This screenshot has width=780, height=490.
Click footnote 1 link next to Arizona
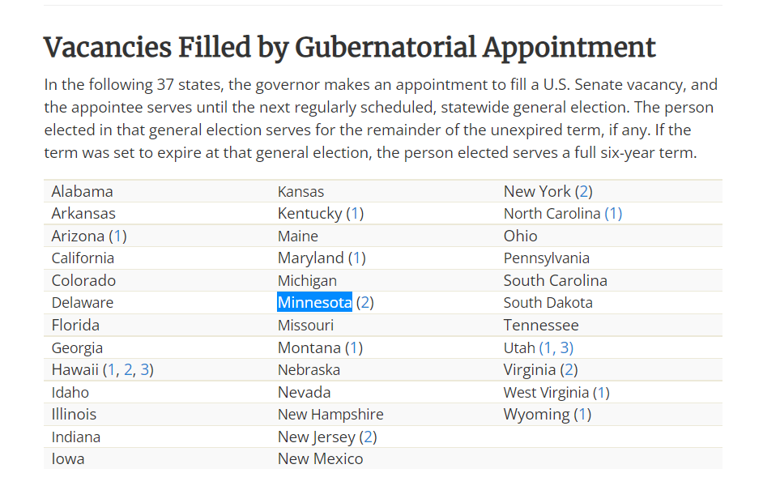click(117, 236)
